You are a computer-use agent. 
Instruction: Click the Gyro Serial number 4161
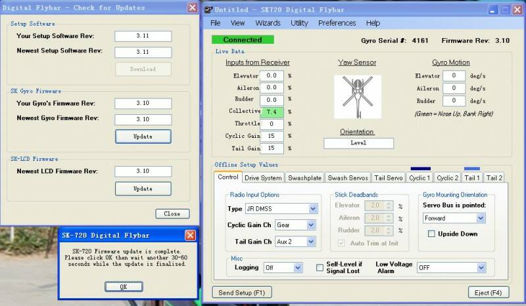(x=420, y=41)
